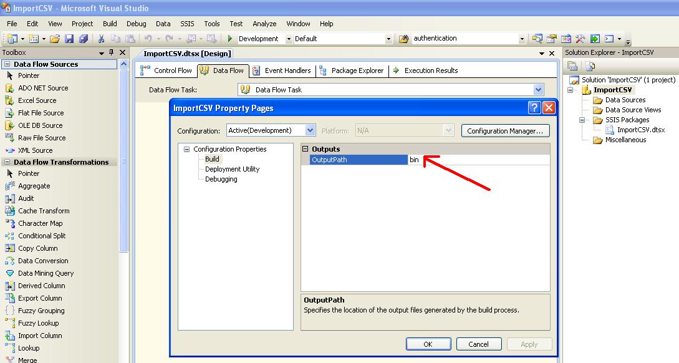The width and height of the screenshot is (679, 363).
Task: Click the Start Debugging green arrow icon
Action: pos(229,38)
